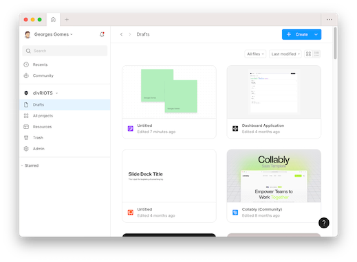Click the Resources icon

pyautogui.click(x=26, y=127)
